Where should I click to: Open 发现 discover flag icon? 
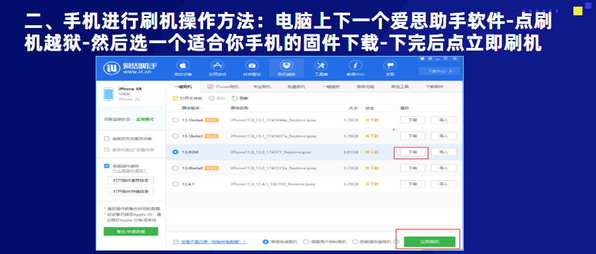pos(389,65)
